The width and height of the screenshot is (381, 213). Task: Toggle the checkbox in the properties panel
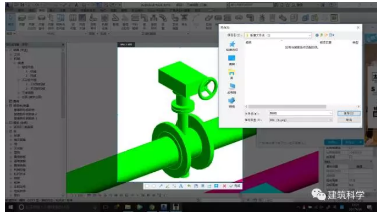[350, 157]
